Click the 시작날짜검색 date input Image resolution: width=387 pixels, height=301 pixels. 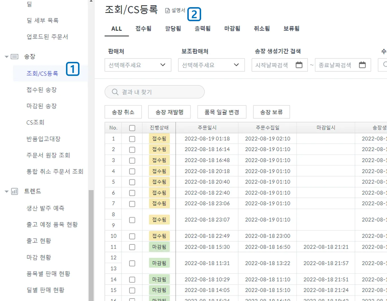coord(280,65)
